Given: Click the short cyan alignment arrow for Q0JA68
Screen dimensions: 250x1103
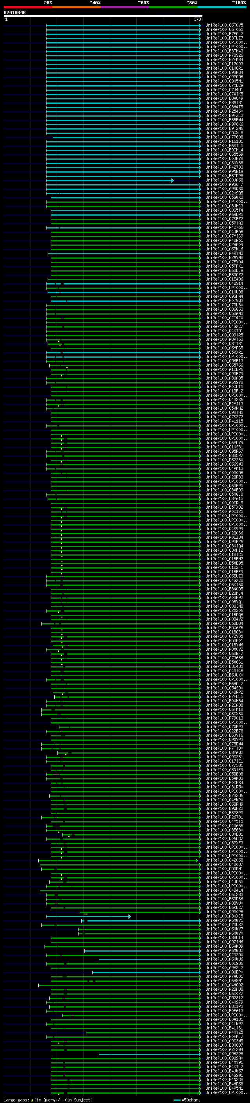Looking at the screenshot, I should coord(110,180).
